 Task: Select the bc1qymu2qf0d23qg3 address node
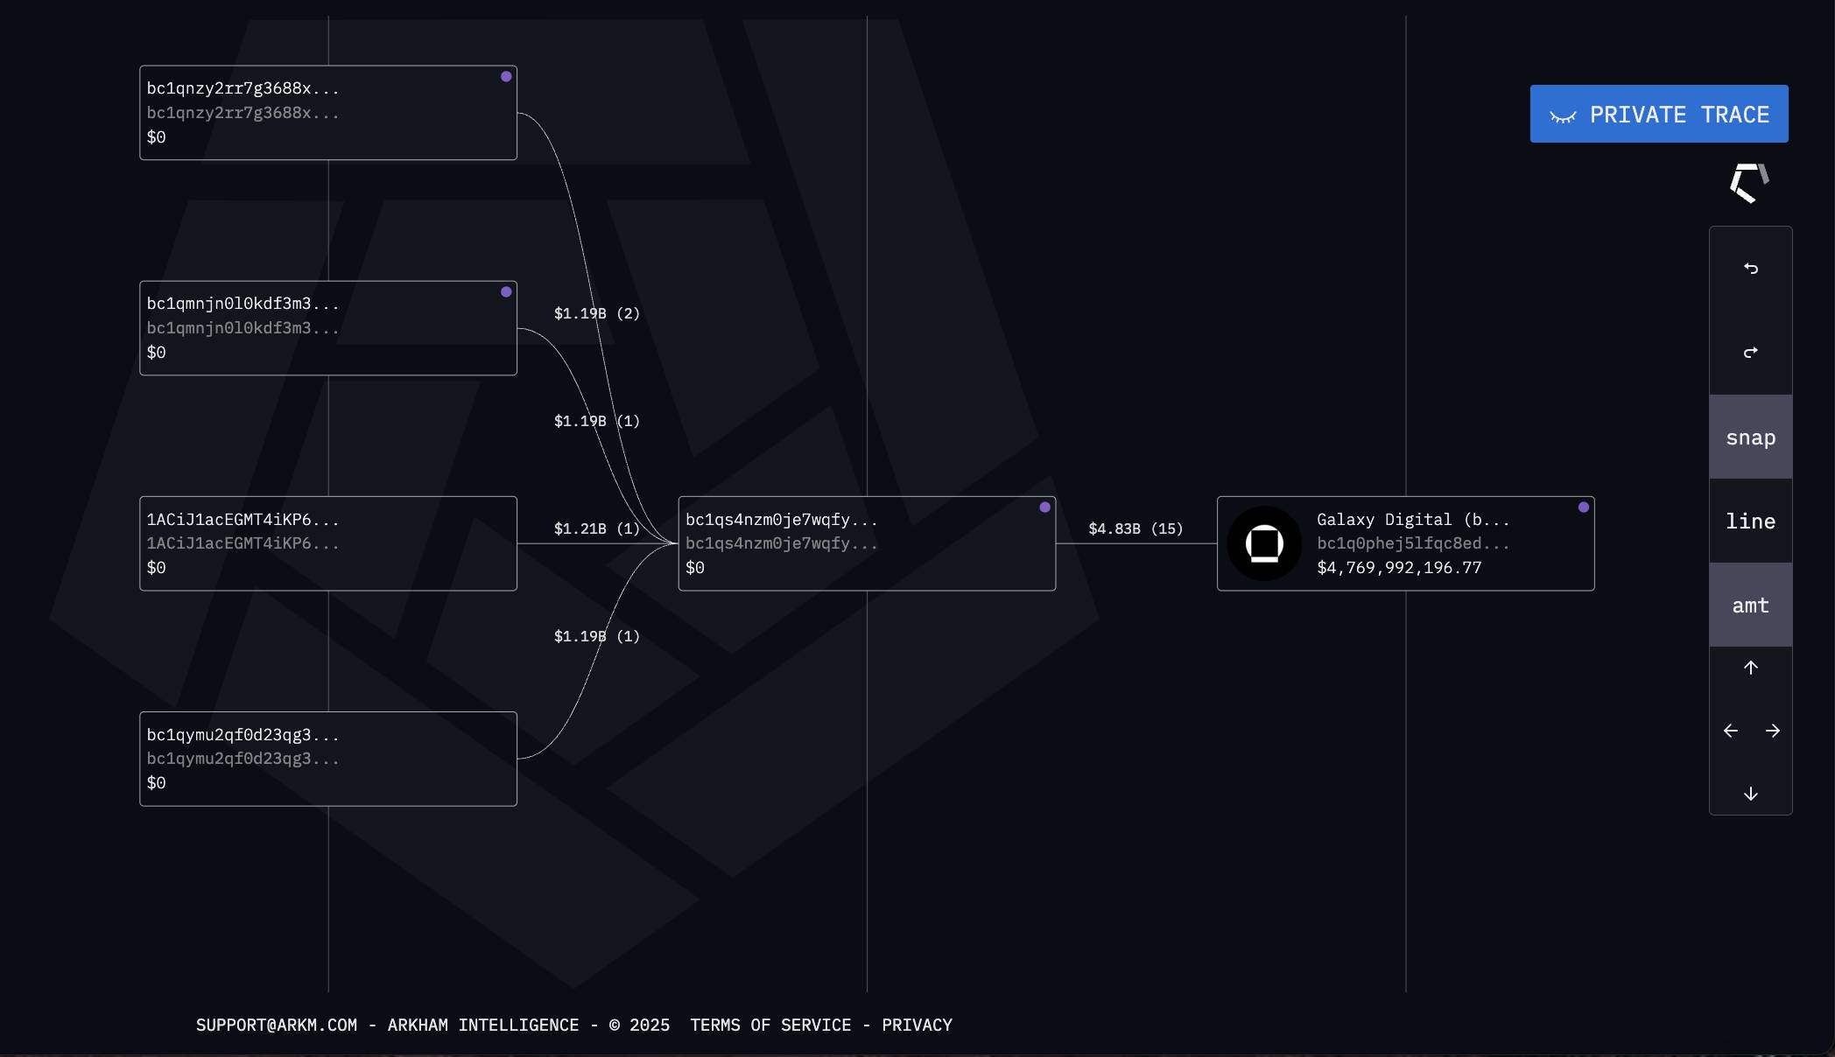pos(328,759)
